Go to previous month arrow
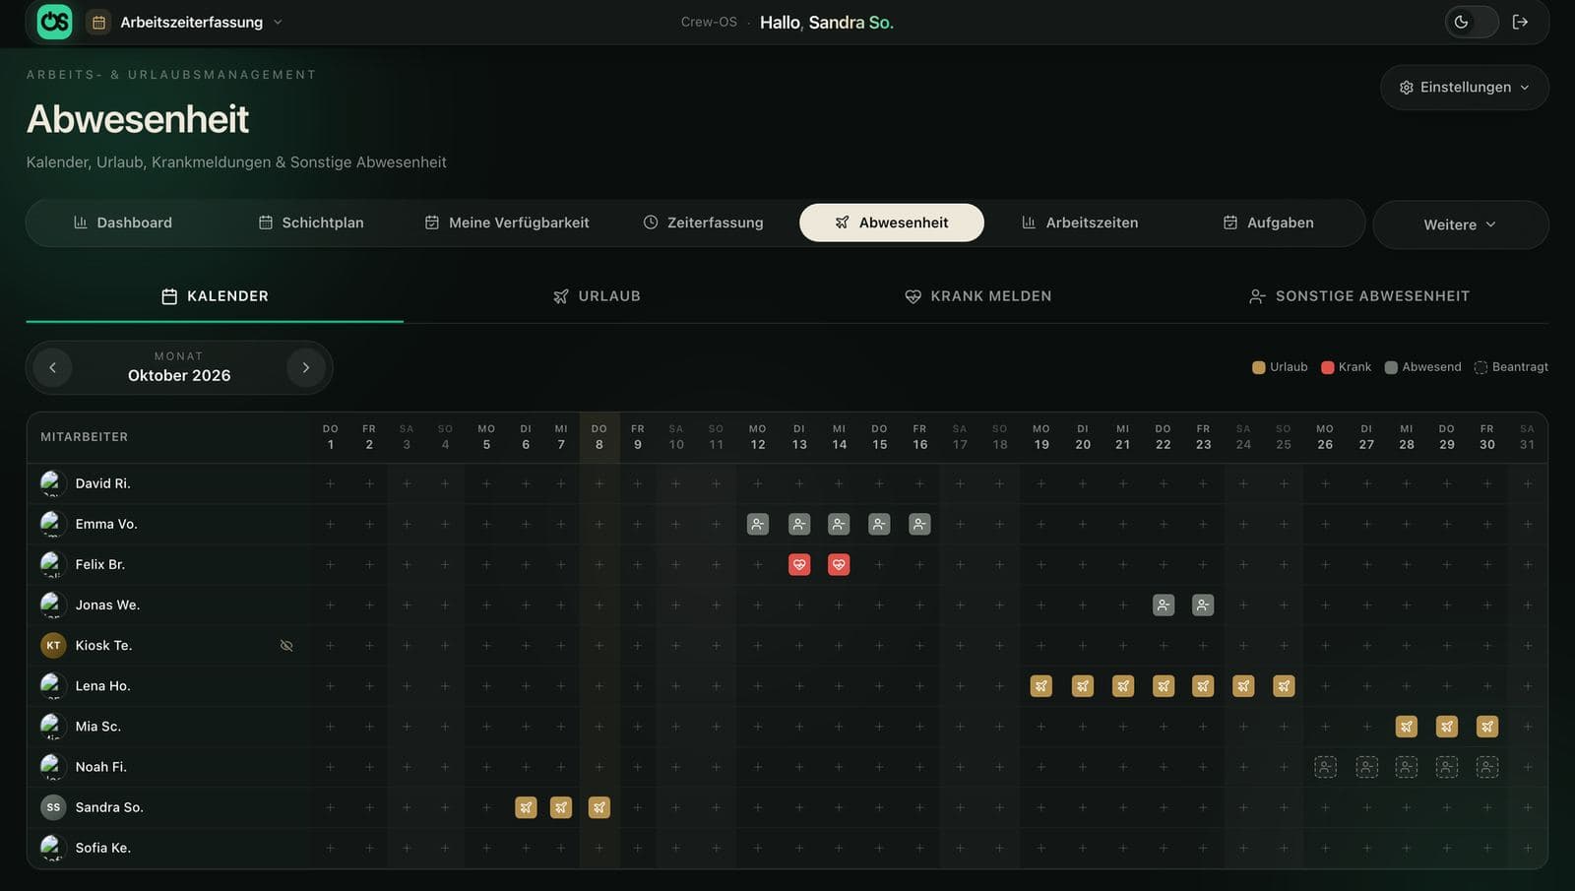 point(52,367)
